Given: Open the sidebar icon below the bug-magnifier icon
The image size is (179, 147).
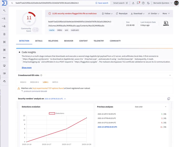Looking at the screenshot, I should click(x=4, y=26).
